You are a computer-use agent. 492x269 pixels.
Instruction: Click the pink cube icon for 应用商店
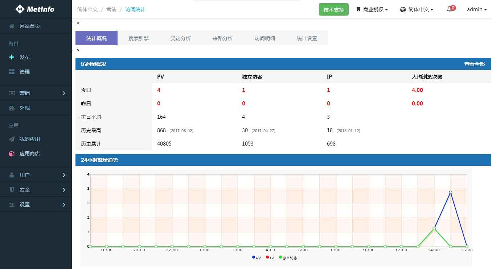point(12,154)
